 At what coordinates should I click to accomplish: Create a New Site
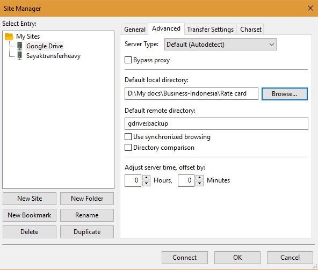click(30, 199)
